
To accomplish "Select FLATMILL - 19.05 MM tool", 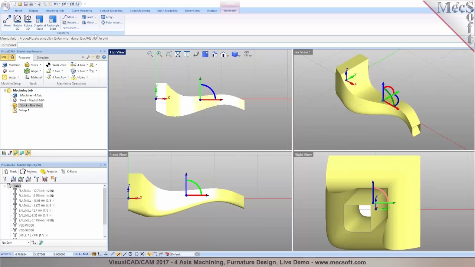I will (x=36, y=201).
